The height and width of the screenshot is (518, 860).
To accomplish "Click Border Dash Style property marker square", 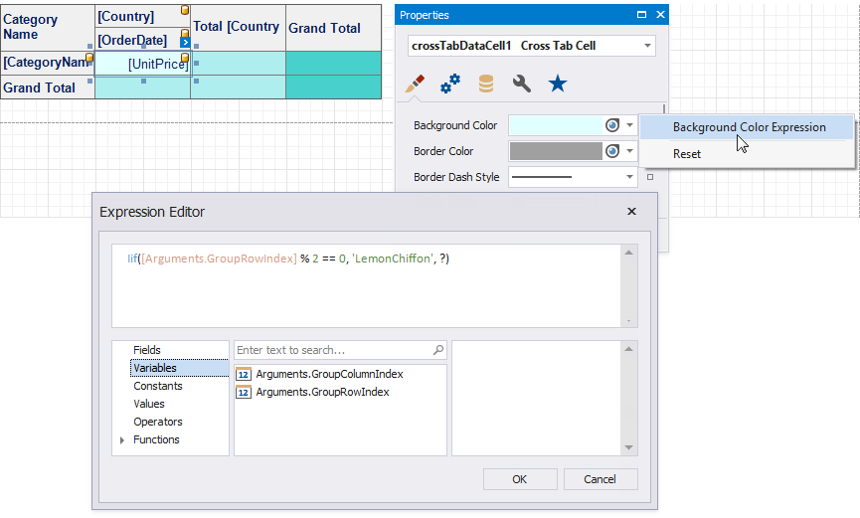I will (x=649, y=177).
